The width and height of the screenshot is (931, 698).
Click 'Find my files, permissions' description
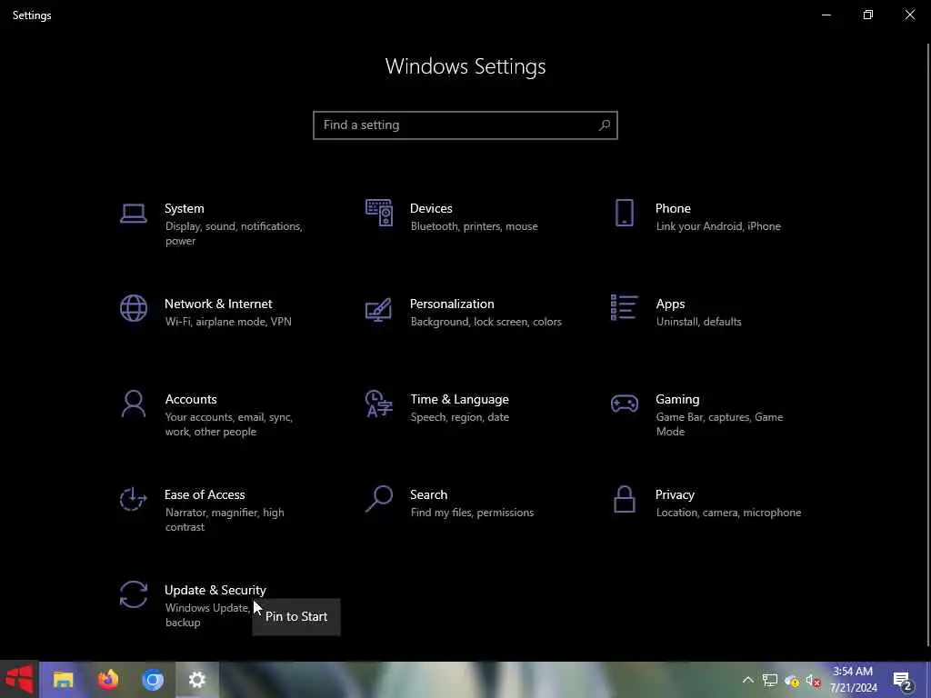pyautogui.click(x=472, y=513)
